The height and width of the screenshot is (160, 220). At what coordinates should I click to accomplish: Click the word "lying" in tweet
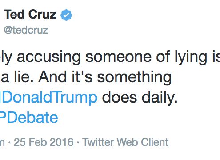coord(191,57)
